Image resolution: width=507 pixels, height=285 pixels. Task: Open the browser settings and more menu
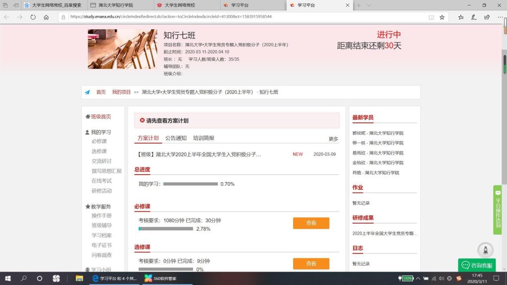tap(499, 17)
